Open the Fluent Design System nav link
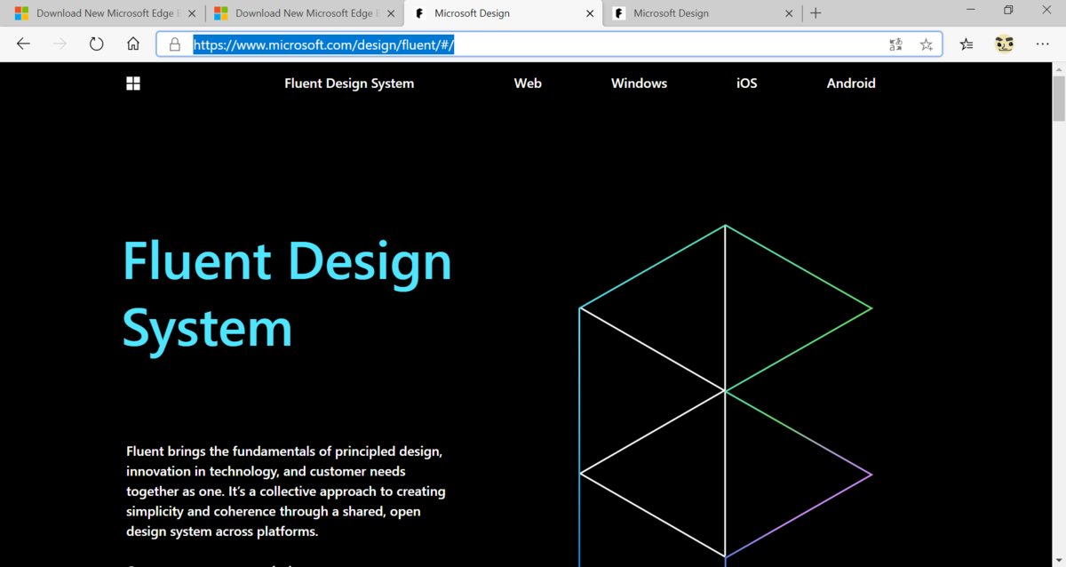1066x567 pixels. 349,84
